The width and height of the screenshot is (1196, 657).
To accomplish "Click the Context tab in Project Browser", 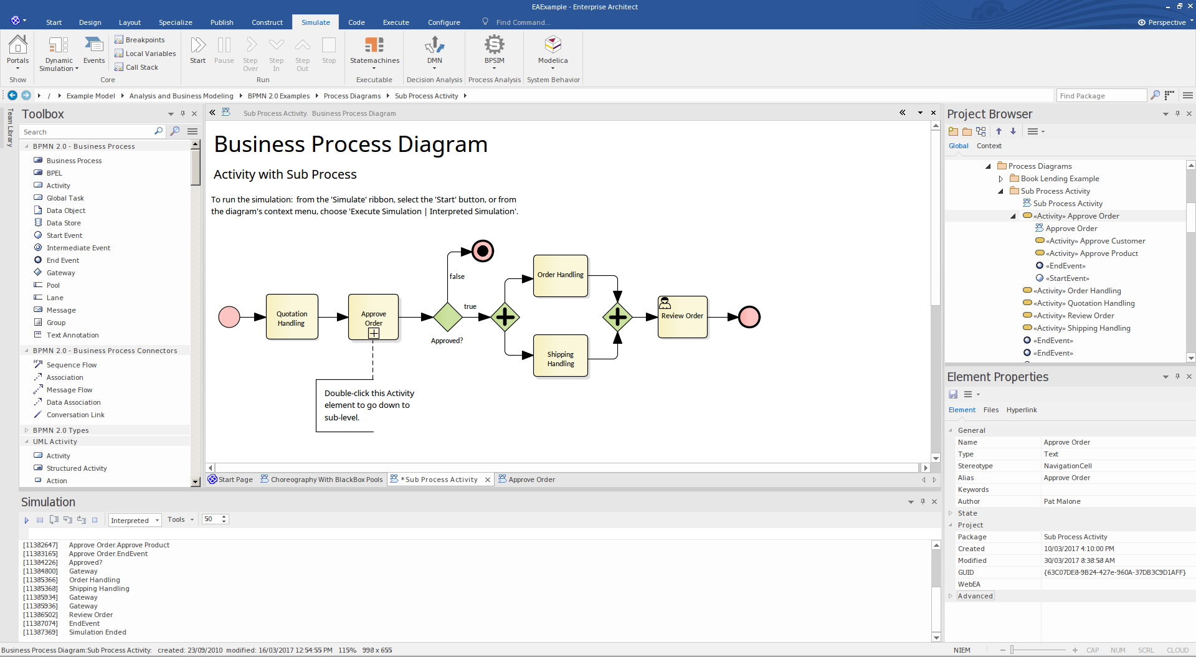I will [989, 146].
